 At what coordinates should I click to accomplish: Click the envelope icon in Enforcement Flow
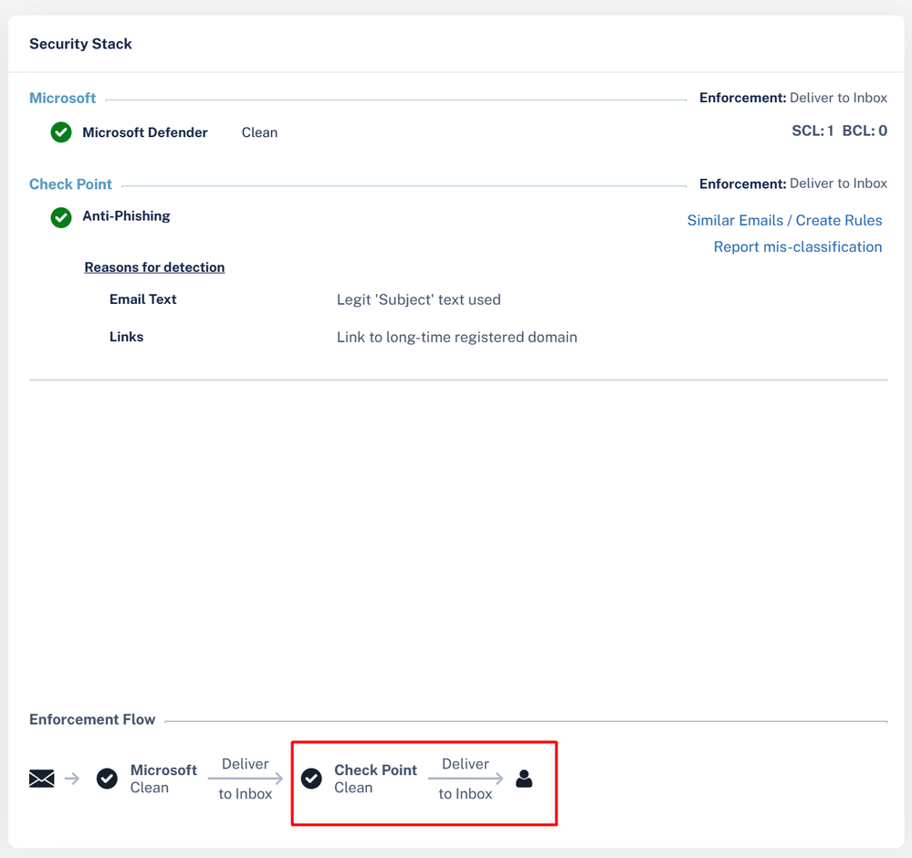pyautogui.click(x=42, y=779)
